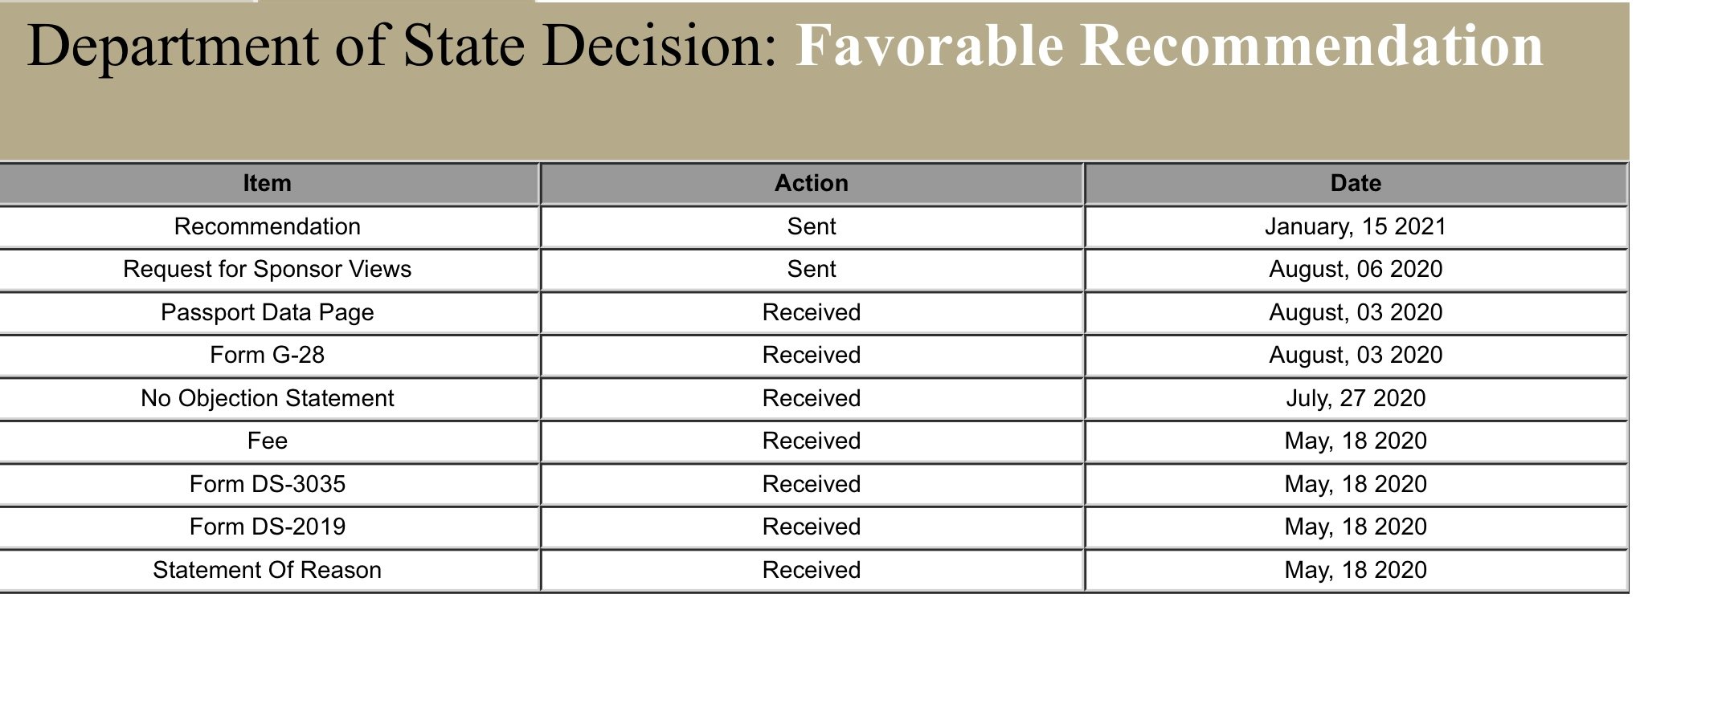
Task: Click the "July, 27 2020" date cell
Action: [x=1355, y=399]
